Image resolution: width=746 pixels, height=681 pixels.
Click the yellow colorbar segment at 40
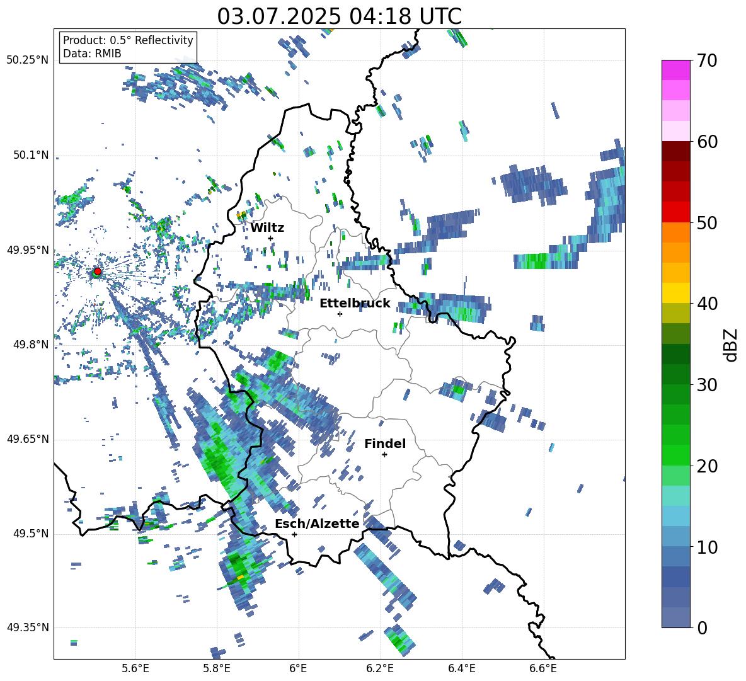click(675, 293)
